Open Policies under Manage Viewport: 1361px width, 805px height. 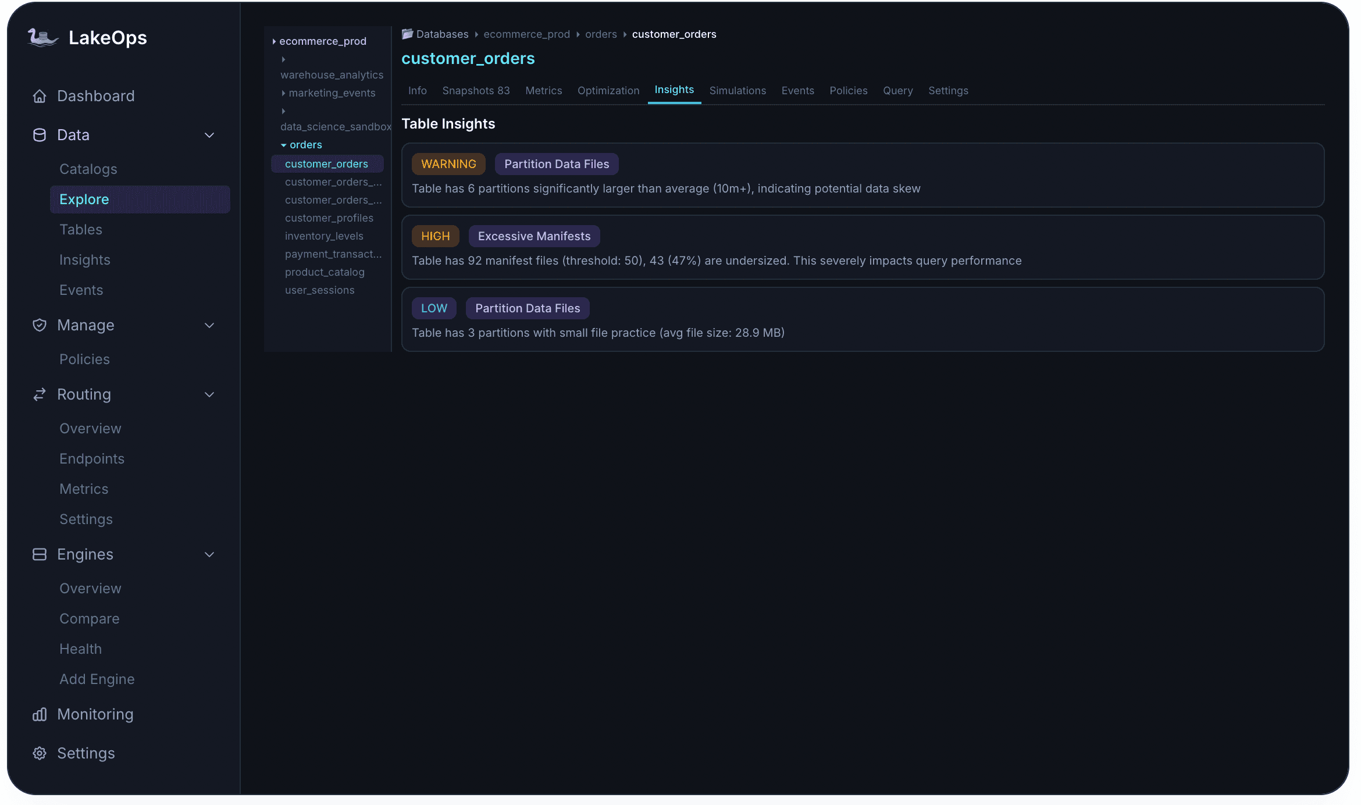84,359
